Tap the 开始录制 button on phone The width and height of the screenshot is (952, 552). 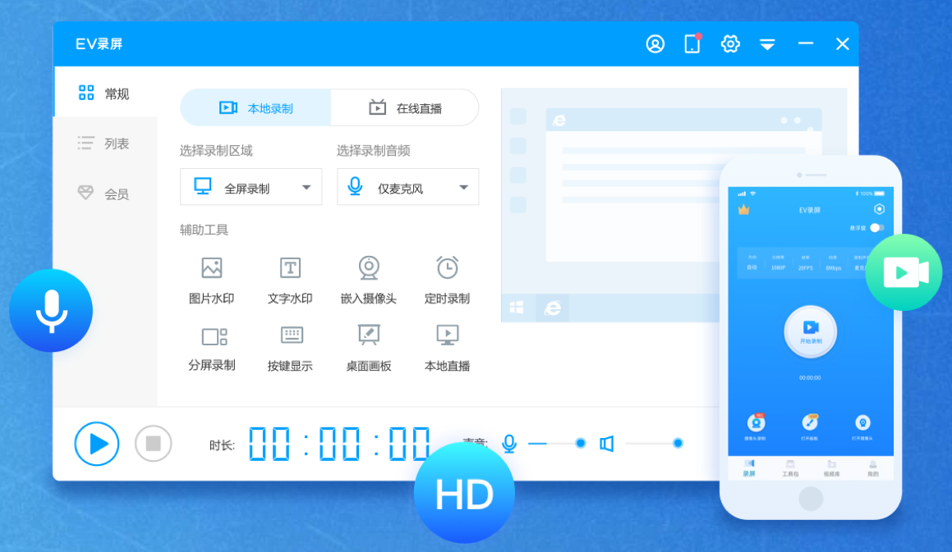point(811,332)
